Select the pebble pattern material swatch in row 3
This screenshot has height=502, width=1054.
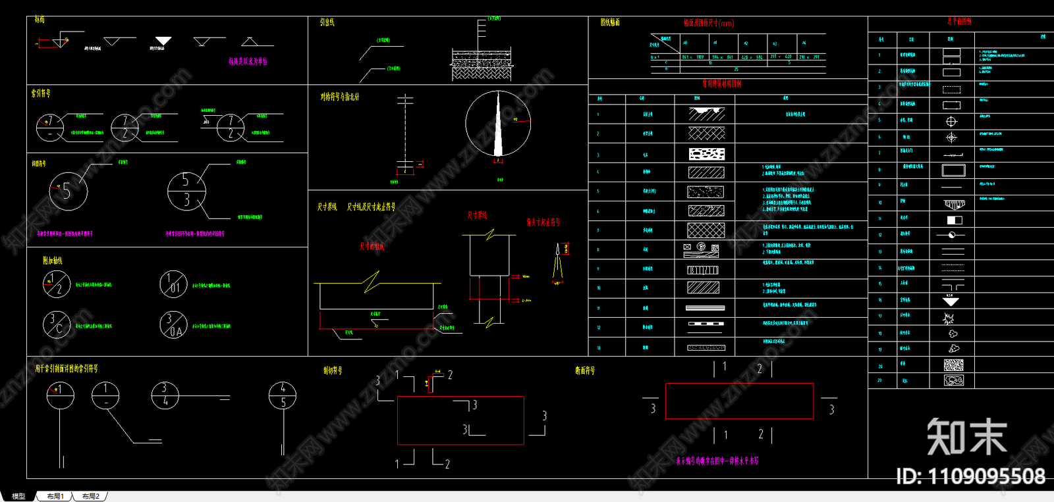706,154
